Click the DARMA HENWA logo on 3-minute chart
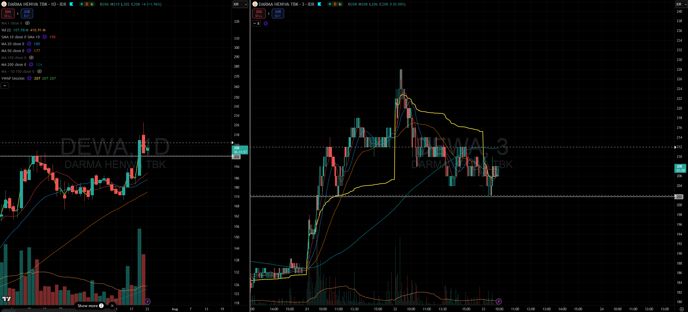This screenshot has height=312, width=688. (255, 4)
